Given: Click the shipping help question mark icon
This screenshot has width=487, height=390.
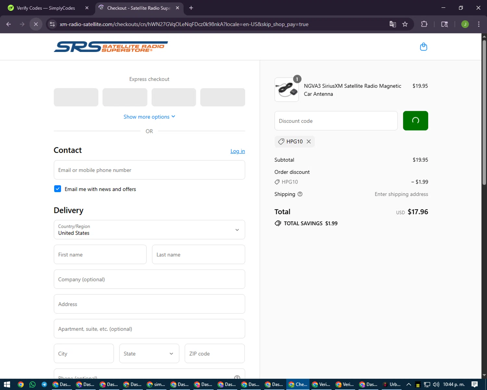Looking at the screenshot, I should (300, 194).
